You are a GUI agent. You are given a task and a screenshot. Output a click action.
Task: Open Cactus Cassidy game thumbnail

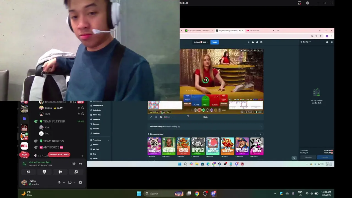183,146
